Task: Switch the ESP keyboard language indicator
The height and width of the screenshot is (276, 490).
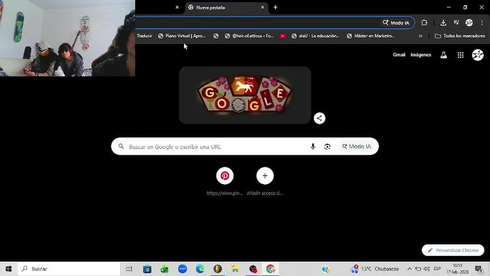Action: 437,269
